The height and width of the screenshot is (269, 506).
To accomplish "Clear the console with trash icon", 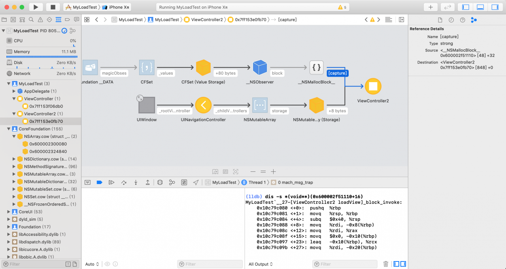I will [386, 264].
